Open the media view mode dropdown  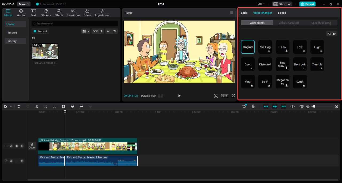pyautogui.click(x=85, y=31)
